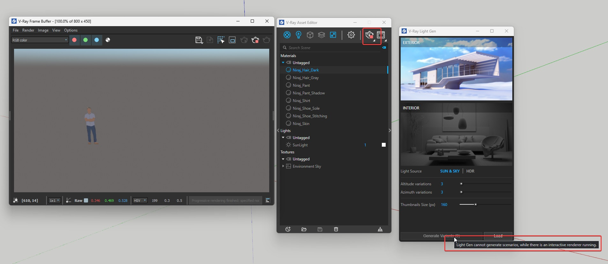Toggle the green channel in Frame Buffer
The height and width of the screenshot is (264, 608).
pyautogui.click(x=85, y=40)
